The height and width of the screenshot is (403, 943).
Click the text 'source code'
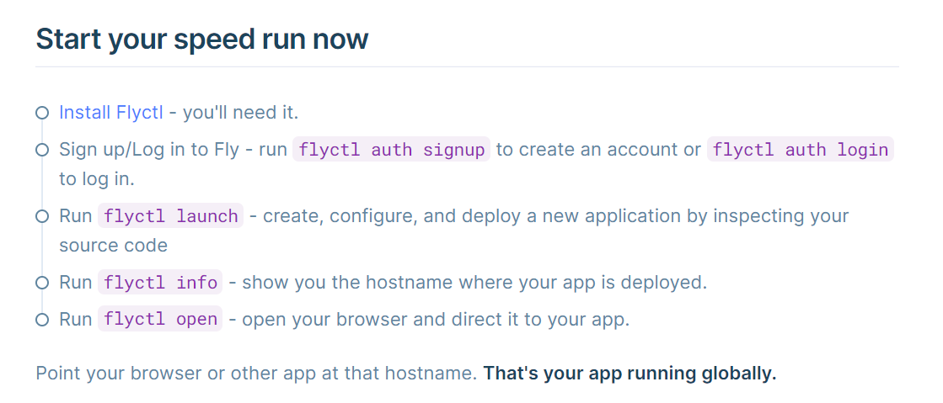(113, 245)
